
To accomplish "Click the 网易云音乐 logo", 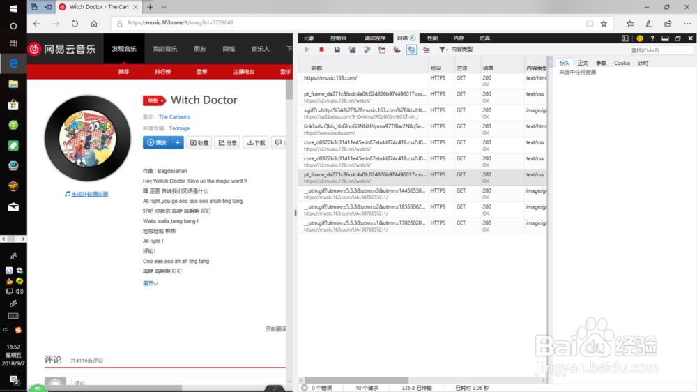I will (x=62, y=49).
